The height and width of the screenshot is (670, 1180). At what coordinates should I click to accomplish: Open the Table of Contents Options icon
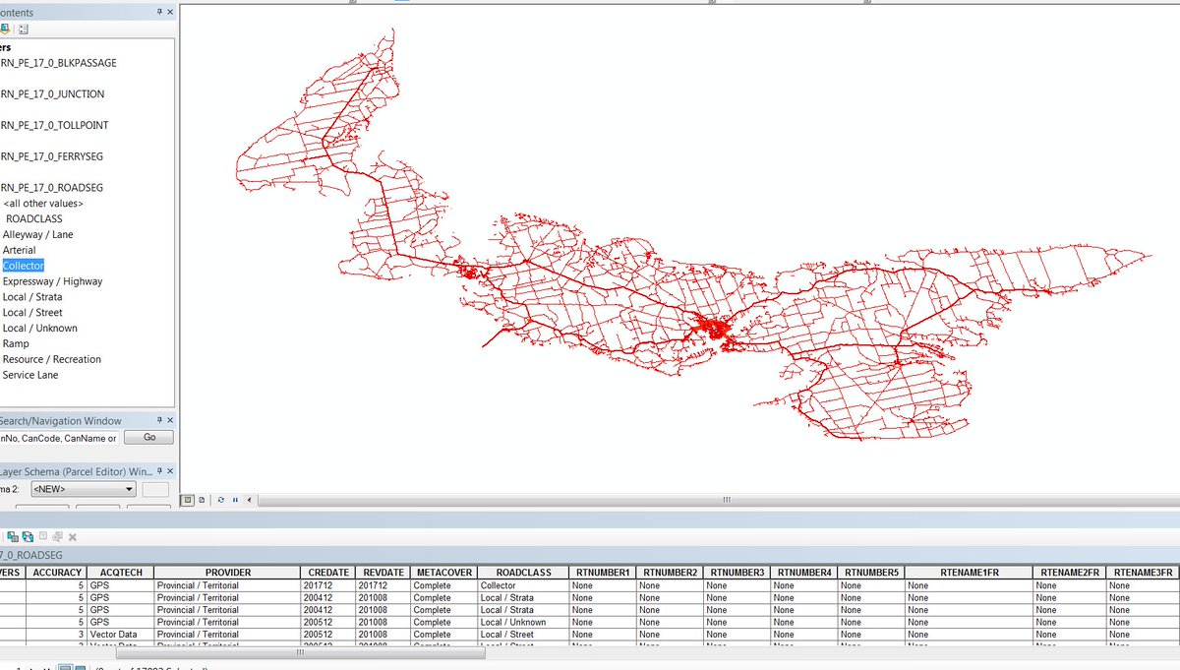click(23, 30)
